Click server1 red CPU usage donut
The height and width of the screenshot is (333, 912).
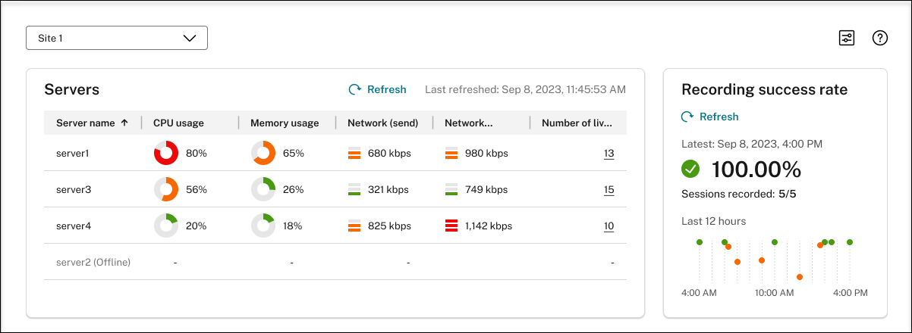pos(165,153)
